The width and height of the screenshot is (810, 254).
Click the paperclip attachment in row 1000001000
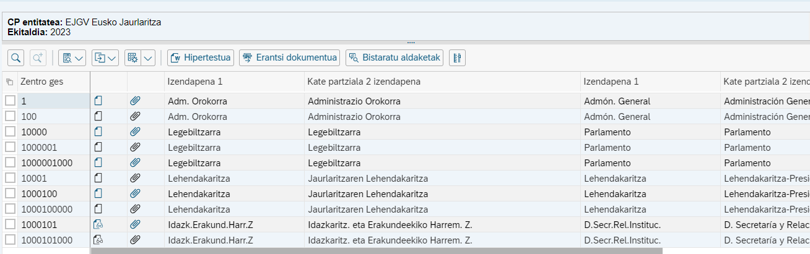(x=136, y=163)
